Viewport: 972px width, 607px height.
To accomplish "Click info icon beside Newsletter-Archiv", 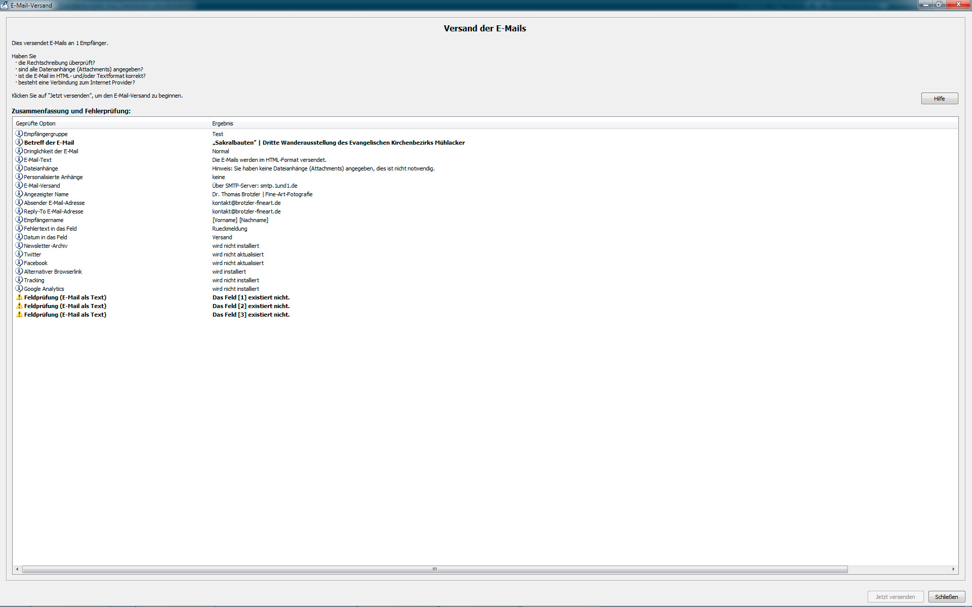I will tap(19, 246).
